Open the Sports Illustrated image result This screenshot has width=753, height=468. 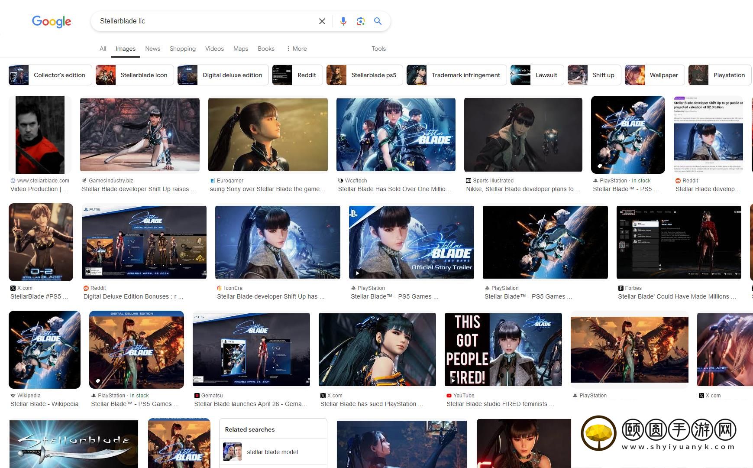[x=523, y=135]
